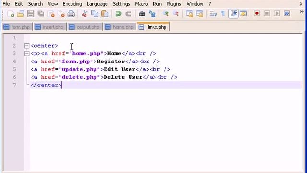Viewport: 307px width, 173px height.
Task: Switch to the form.php tab
Action: (x=17, y=27)
